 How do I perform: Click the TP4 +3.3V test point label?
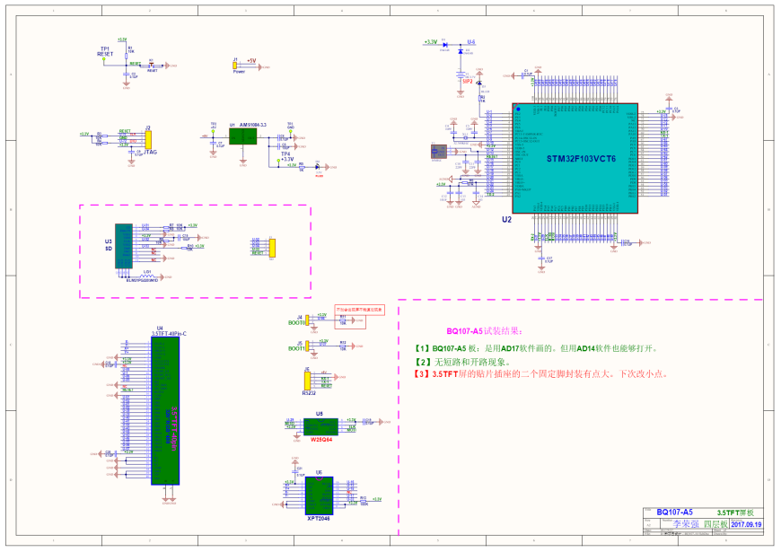pyautogui.click(x=287, y=157)
